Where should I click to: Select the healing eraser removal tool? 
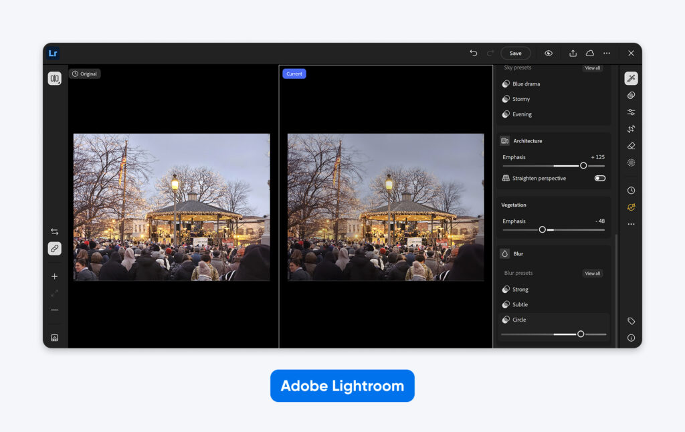click(x=631, y=146)
